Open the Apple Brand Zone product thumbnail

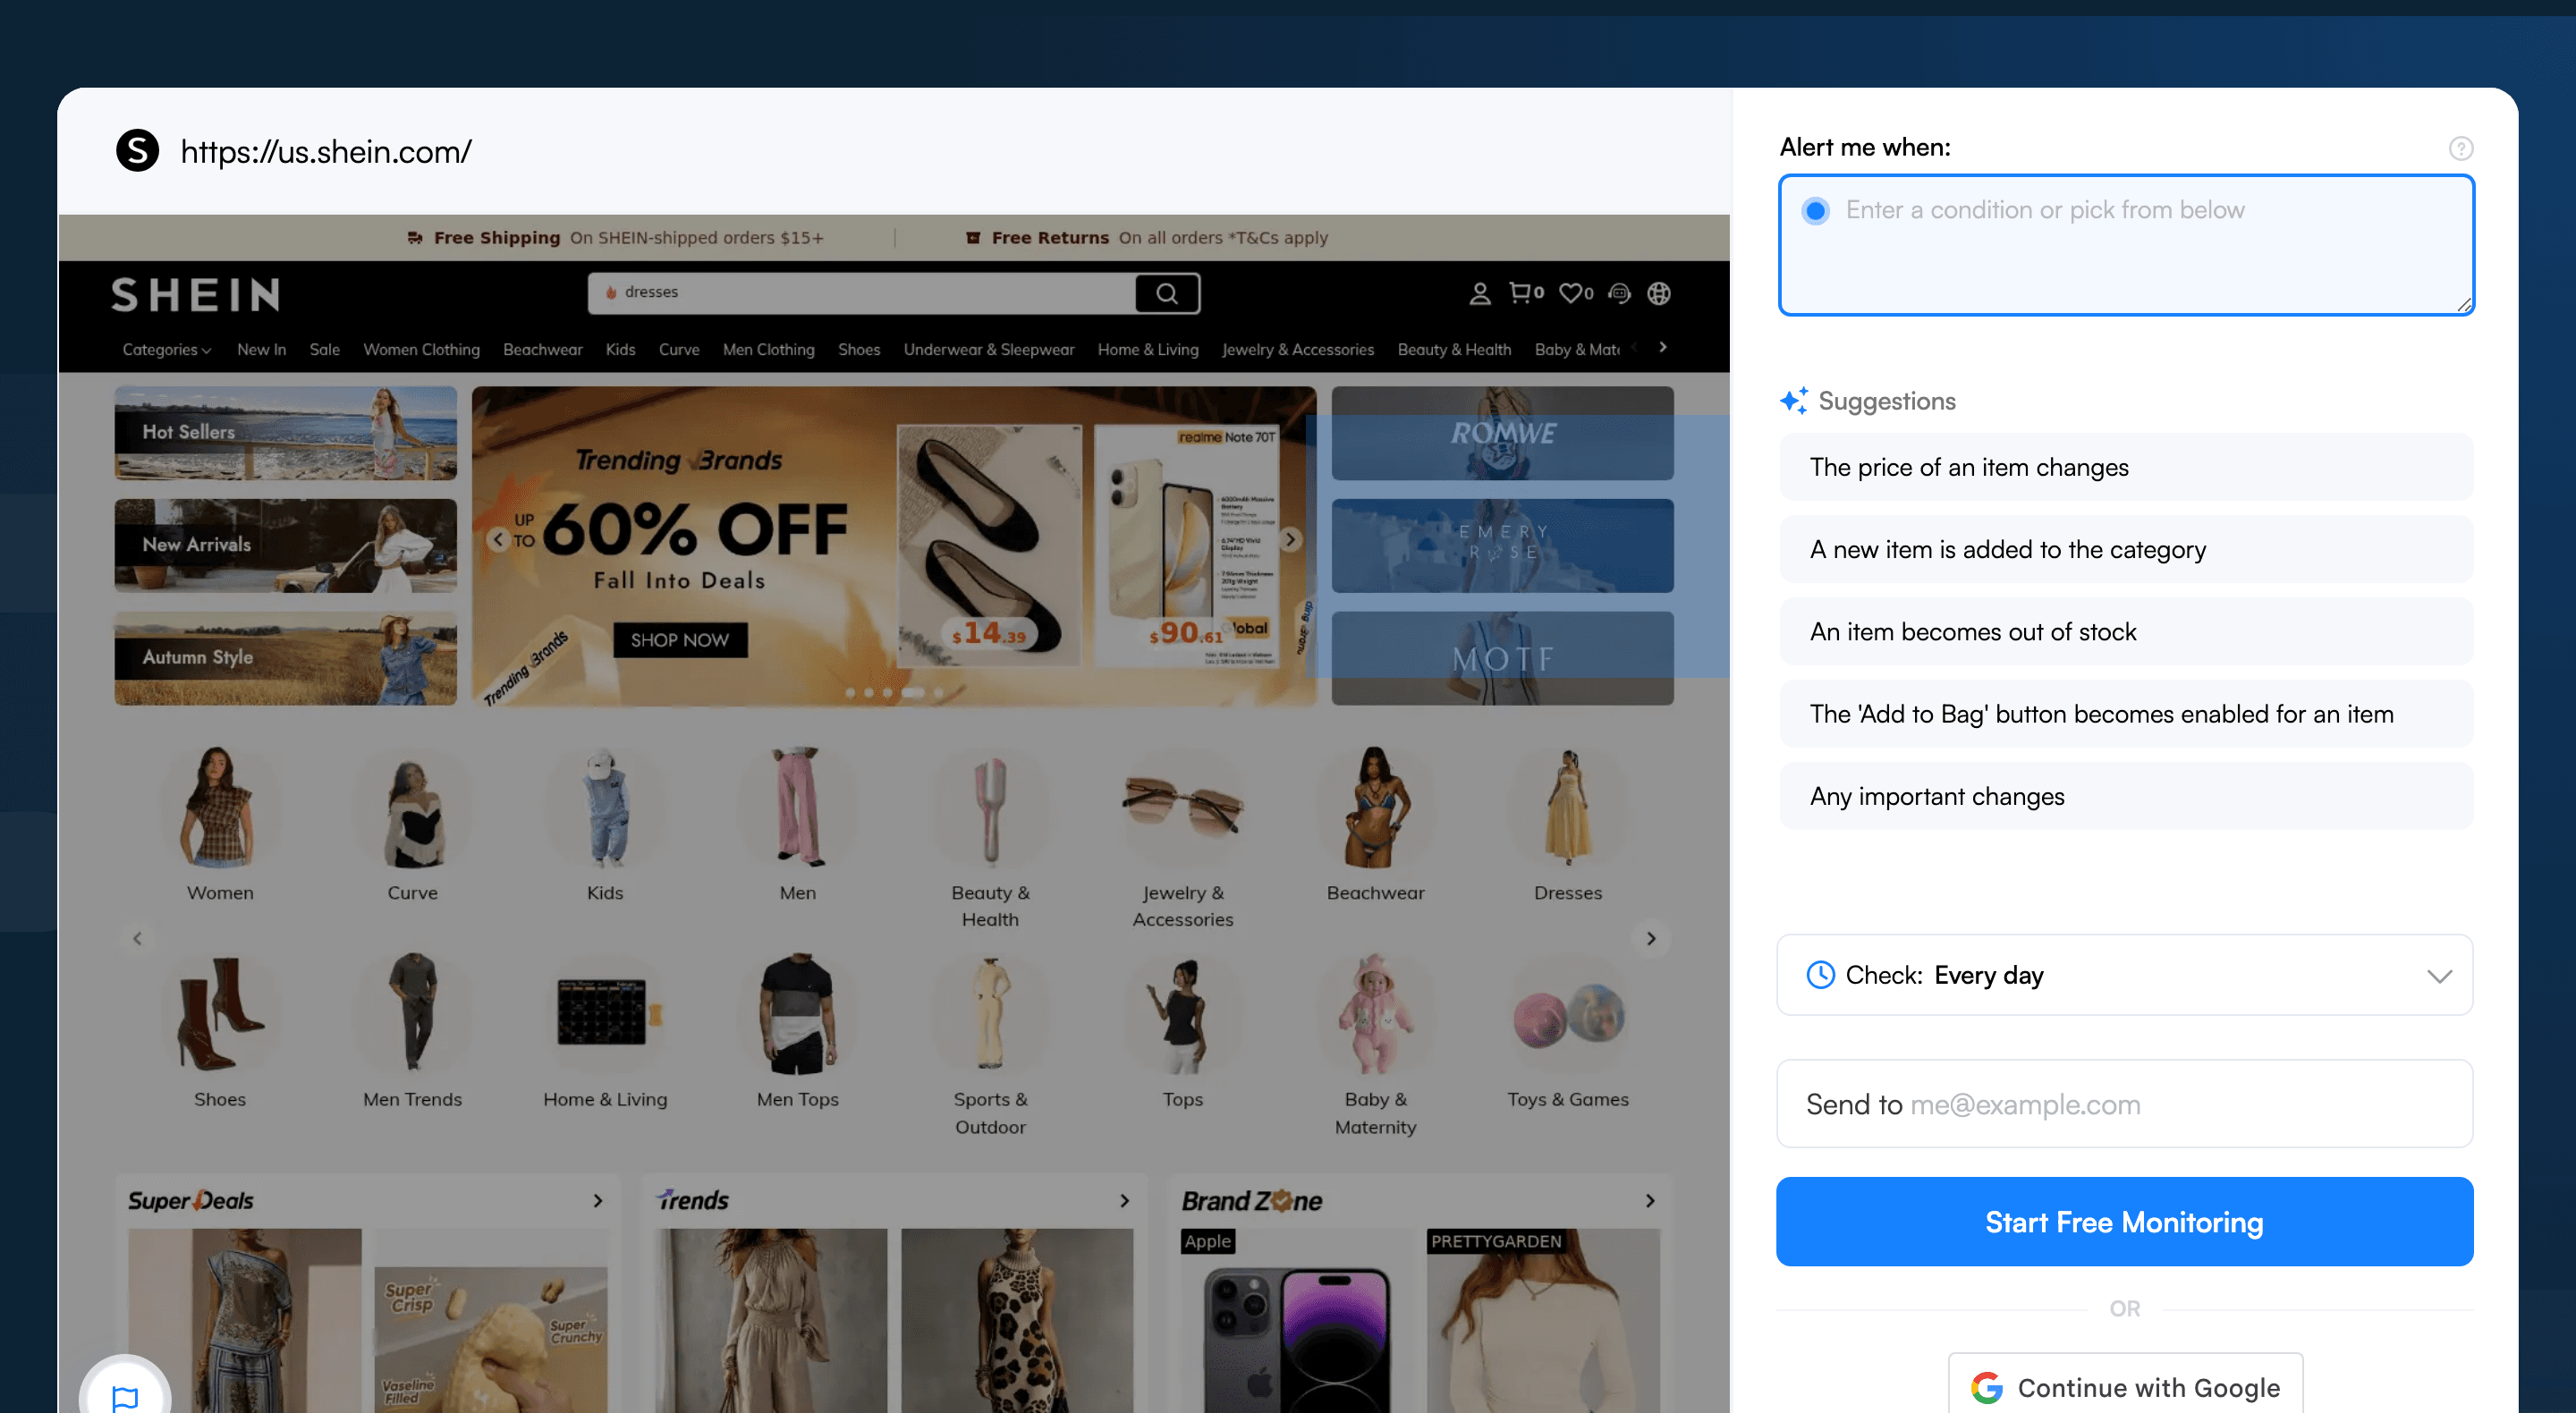tap(1297, 1321)
